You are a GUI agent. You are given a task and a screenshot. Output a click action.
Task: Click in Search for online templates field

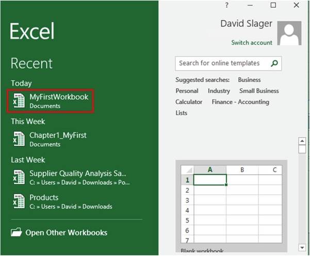click(222, 63)
